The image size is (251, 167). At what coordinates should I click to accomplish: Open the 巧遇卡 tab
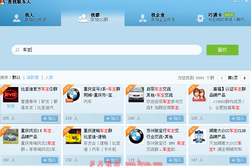(220, 17)
